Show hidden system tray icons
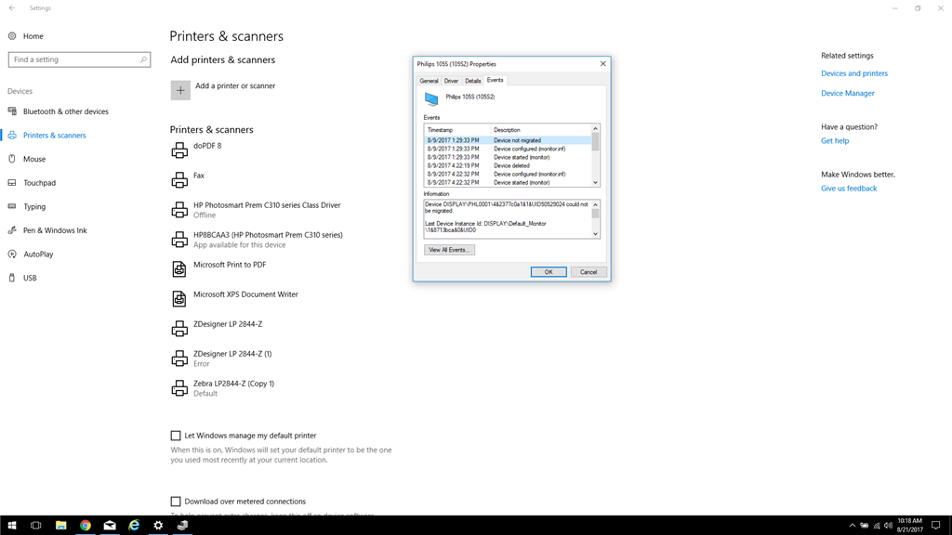This screenshot has height=535, width=952. point(852,526)
